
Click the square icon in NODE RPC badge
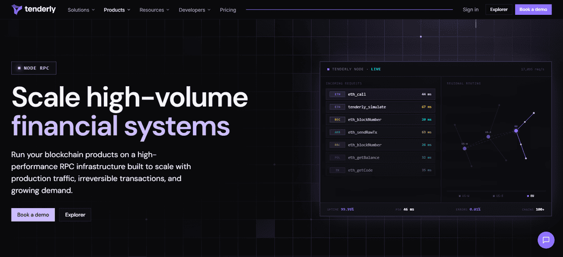click(19, 68)
